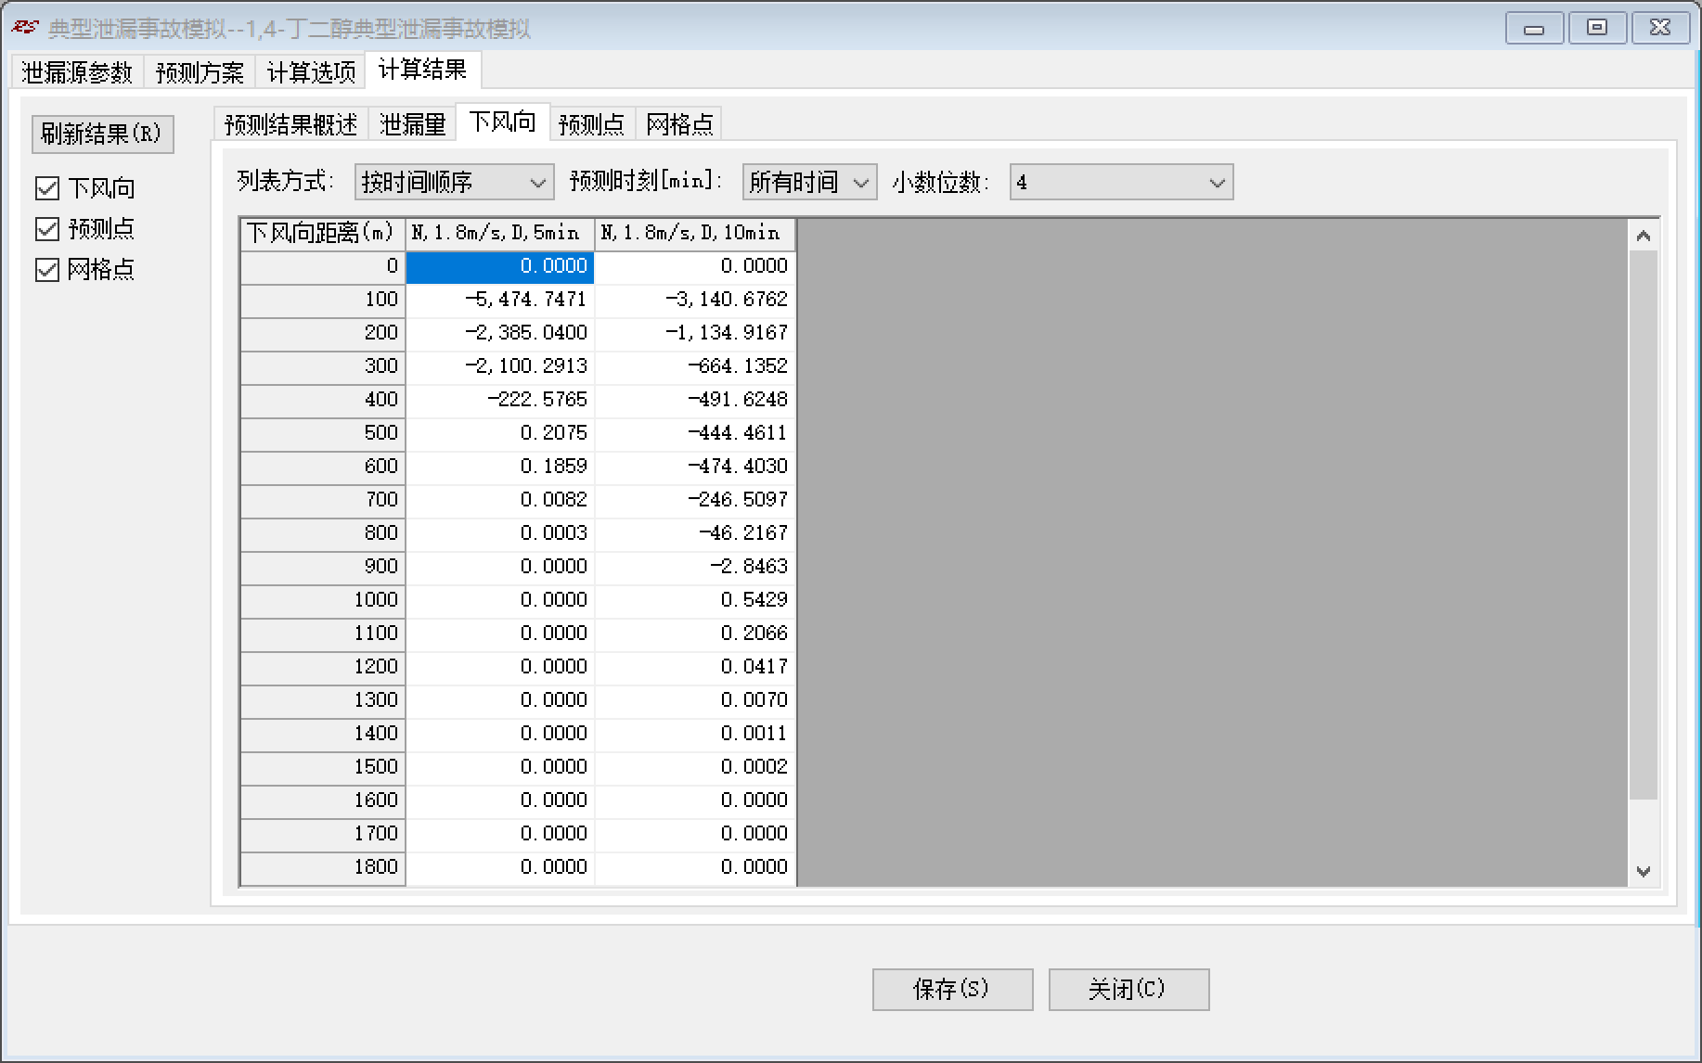Viewport: 1702px width, 1063px height.
Task: Open the 泄漏量 sub-tab
Action: (x=413, y=124)
